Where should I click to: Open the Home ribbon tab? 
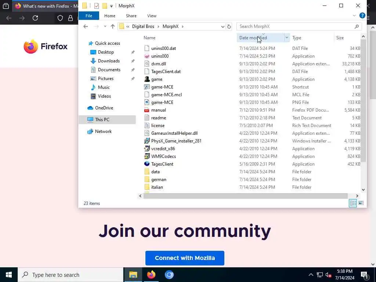click(109, 16)
